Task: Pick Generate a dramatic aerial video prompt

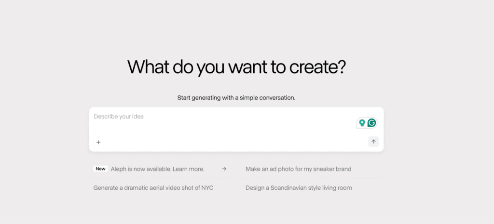Action: point(153,188)
